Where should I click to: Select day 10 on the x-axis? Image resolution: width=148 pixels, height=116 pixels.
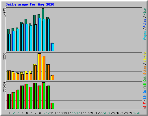pos(48,113)
